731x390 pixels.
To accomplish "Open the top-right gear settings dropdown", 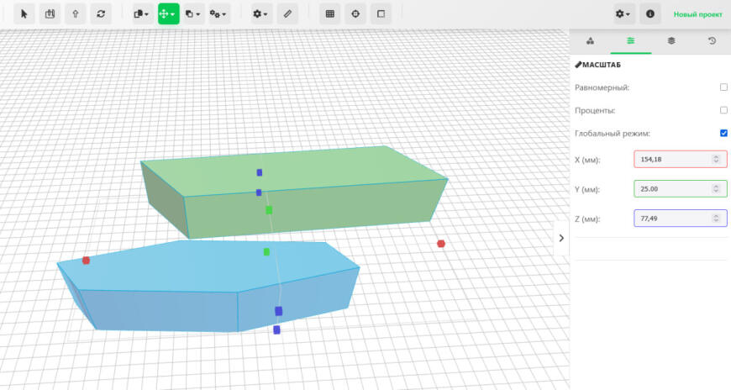I will pyautogui.click(x=623, y=14).
